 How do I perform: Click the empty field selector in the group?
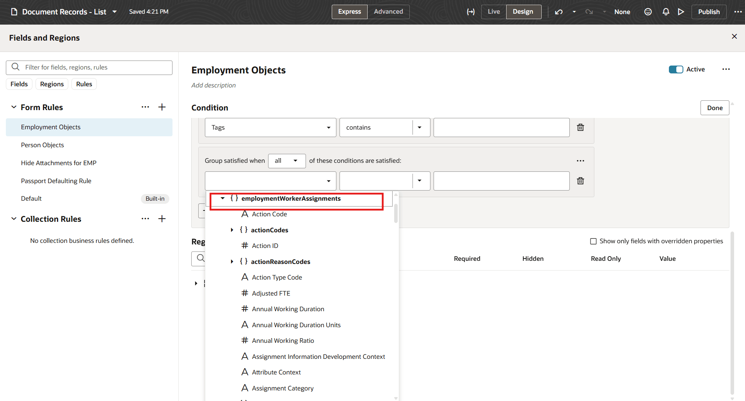pos(270,181)
